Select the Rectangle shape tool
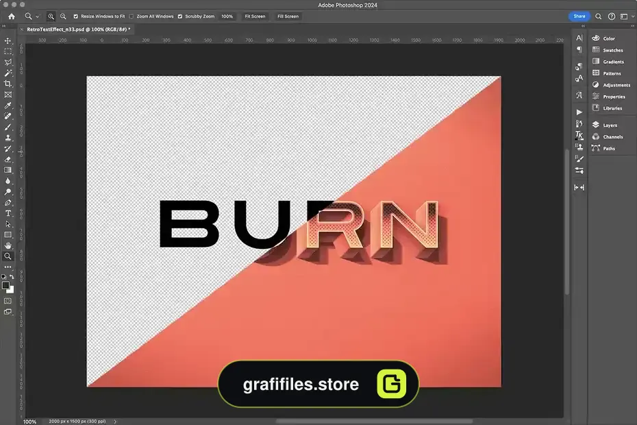This screenshot has height=425, width=637. (x=8, y=234)
